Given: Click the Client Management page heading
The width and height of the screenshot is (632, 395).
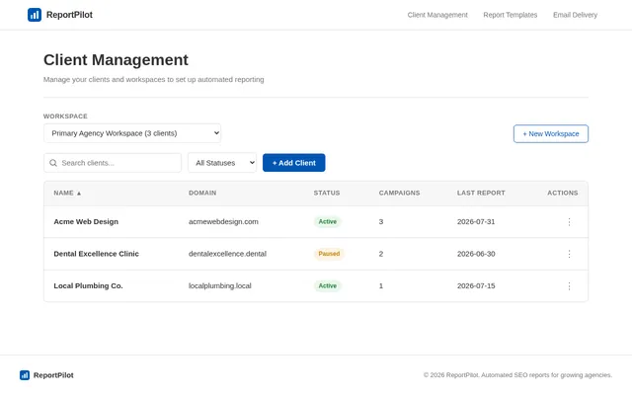Looking at the screenshot, I should click(x=116, y=60).
